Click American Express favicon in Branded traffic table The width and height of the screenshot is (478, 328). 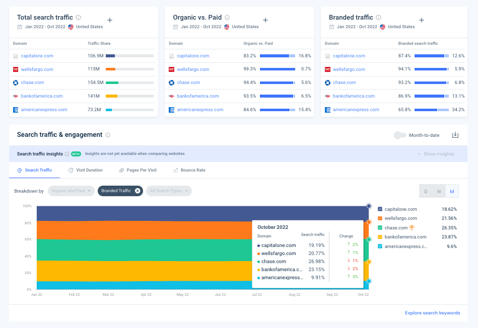click(327, 110)
